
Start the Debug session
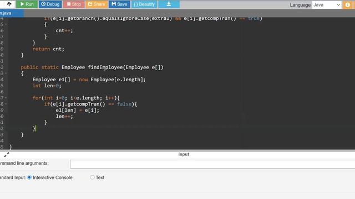50,4
